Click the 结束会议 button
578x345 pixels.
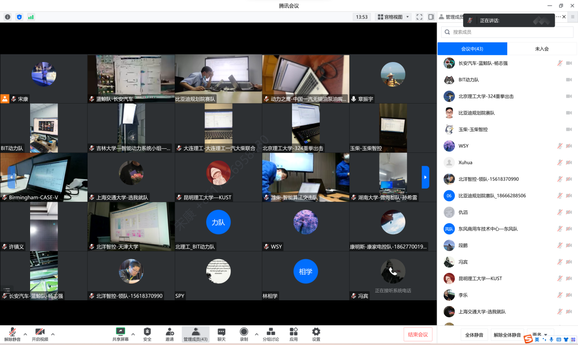pyautogui.click(x=418, y=335)
